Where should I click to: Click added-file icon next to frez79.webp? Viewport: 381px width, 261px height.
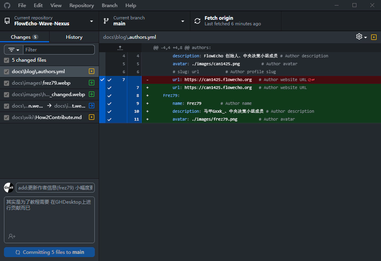92,83
